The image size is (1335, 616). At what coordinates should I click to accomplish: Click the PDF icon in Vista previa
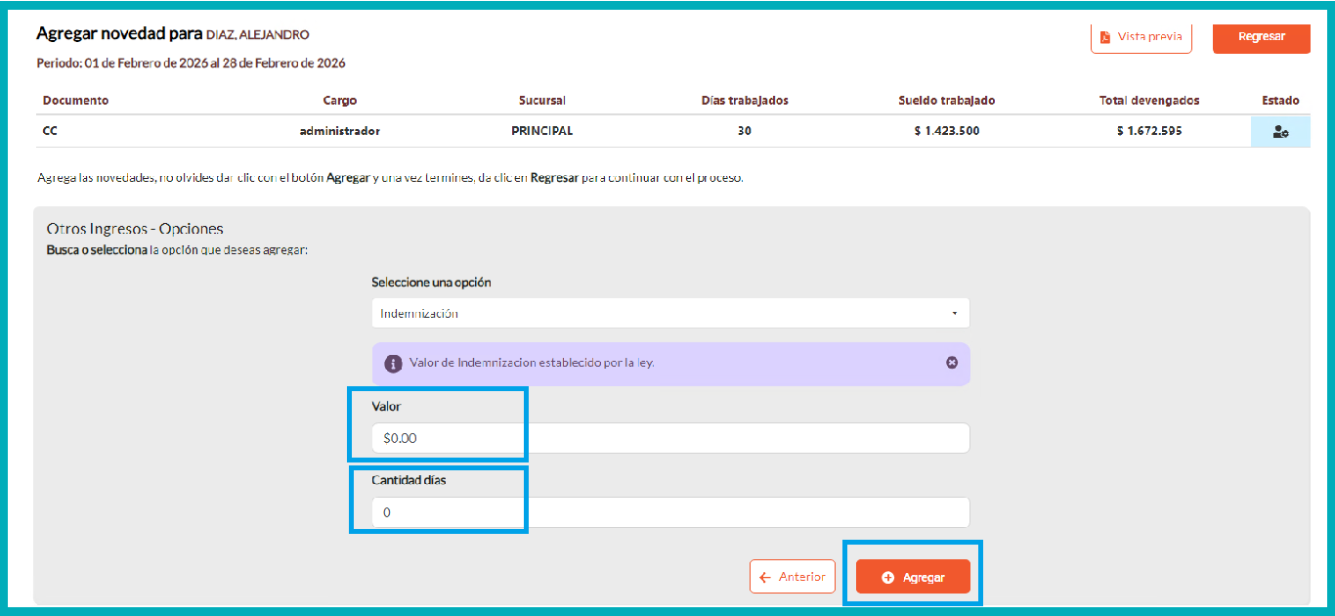point(1105,37)
